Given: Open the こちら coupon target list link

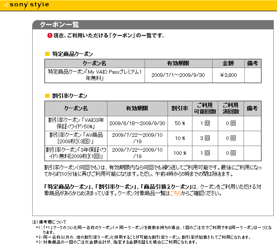Looking at the screenshot, I should click(x=176, y=193).
